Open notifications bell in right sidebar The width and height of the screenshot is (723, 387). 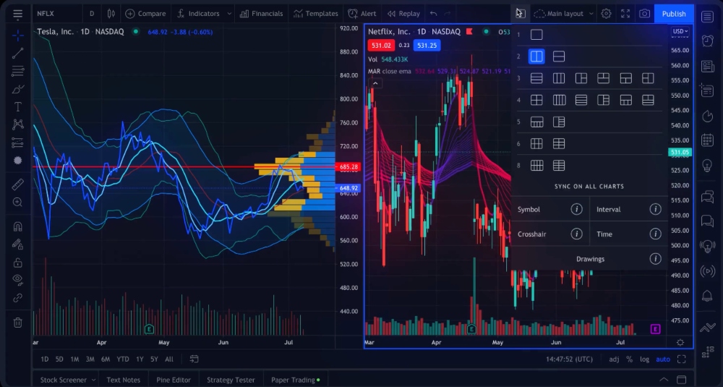pyautogui.click(x=707, y=296)
